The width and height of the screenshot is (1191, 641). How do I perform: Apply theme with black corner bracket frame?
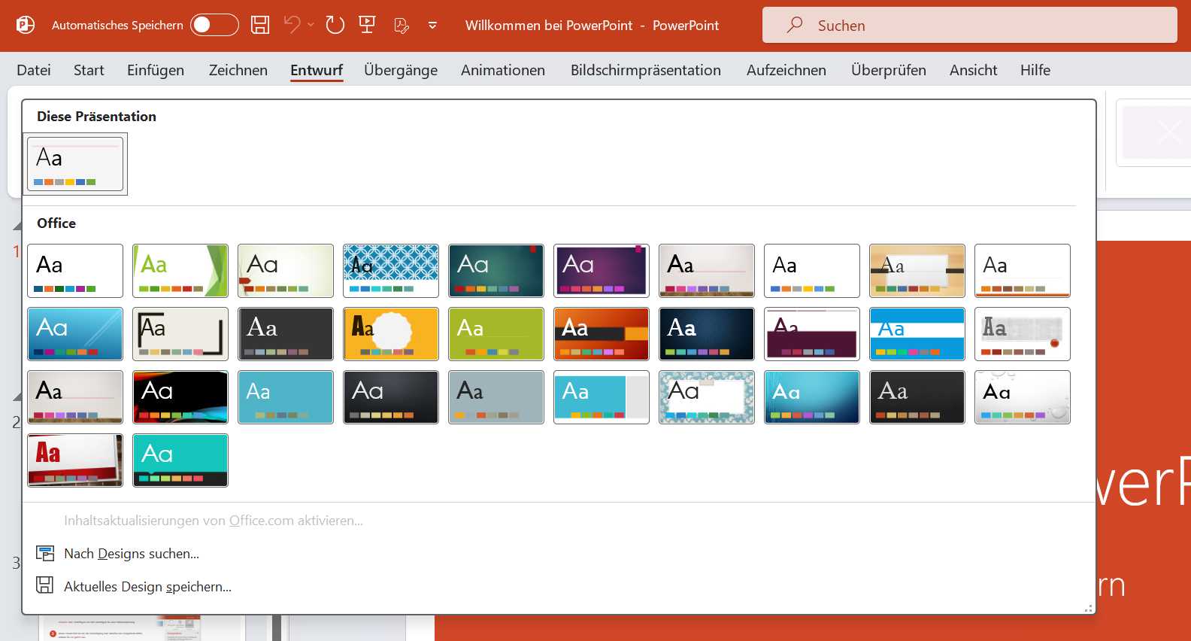tap(180, 334)
